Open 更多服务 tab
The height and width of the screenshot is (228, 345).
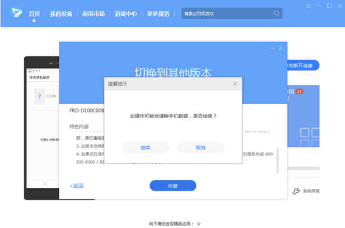(158, 14)
